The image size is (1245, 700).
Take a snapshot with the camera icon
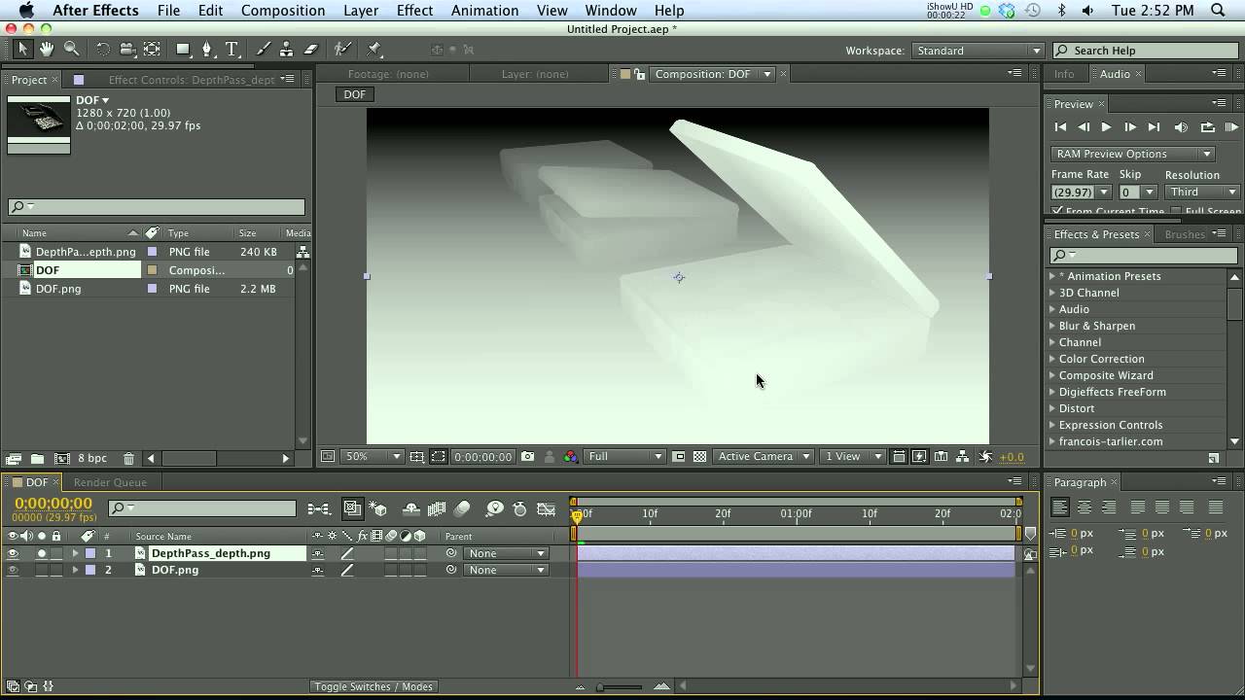pos(527,457)
